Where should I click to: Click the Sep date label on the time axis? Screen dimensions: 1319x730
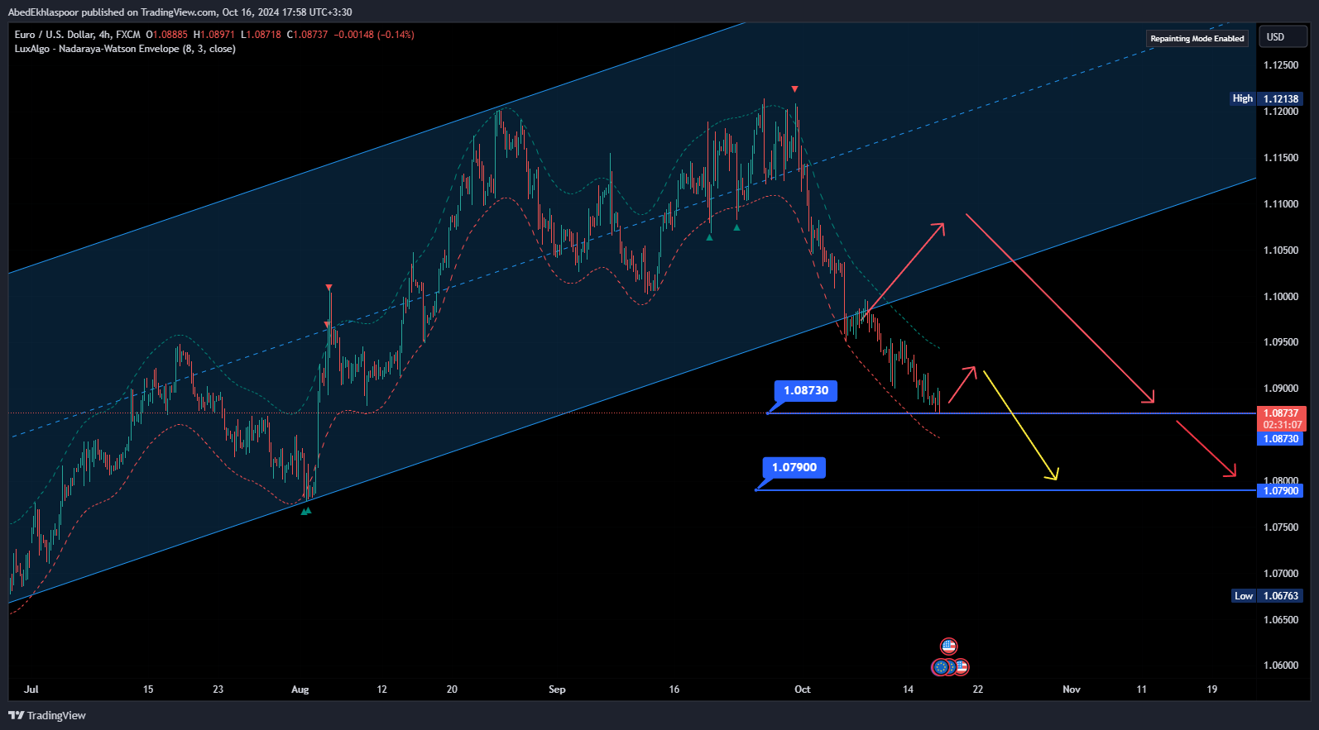pyautogui.click(x=557, y=689)
